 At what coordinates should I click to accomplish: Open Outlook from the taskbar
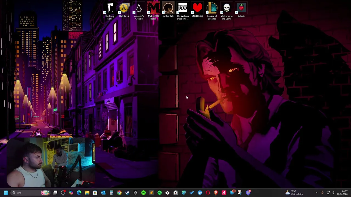pos(103,193)
